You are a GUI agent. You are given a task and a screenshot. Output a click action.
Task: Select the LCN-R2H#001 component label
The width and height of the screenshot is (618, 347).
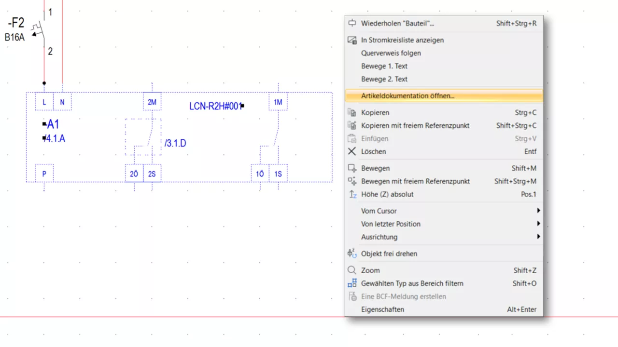[x=215, y=106]
